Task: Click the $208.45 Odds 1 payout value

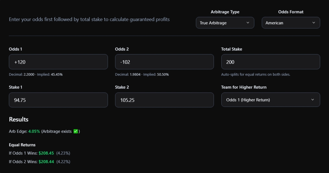Action: pos(46,153)
